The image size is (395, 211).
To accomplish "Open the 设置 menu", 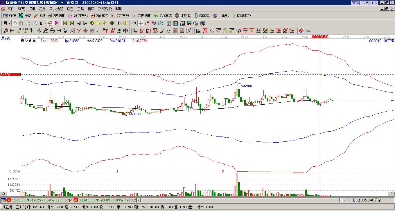I will point(70,9).
